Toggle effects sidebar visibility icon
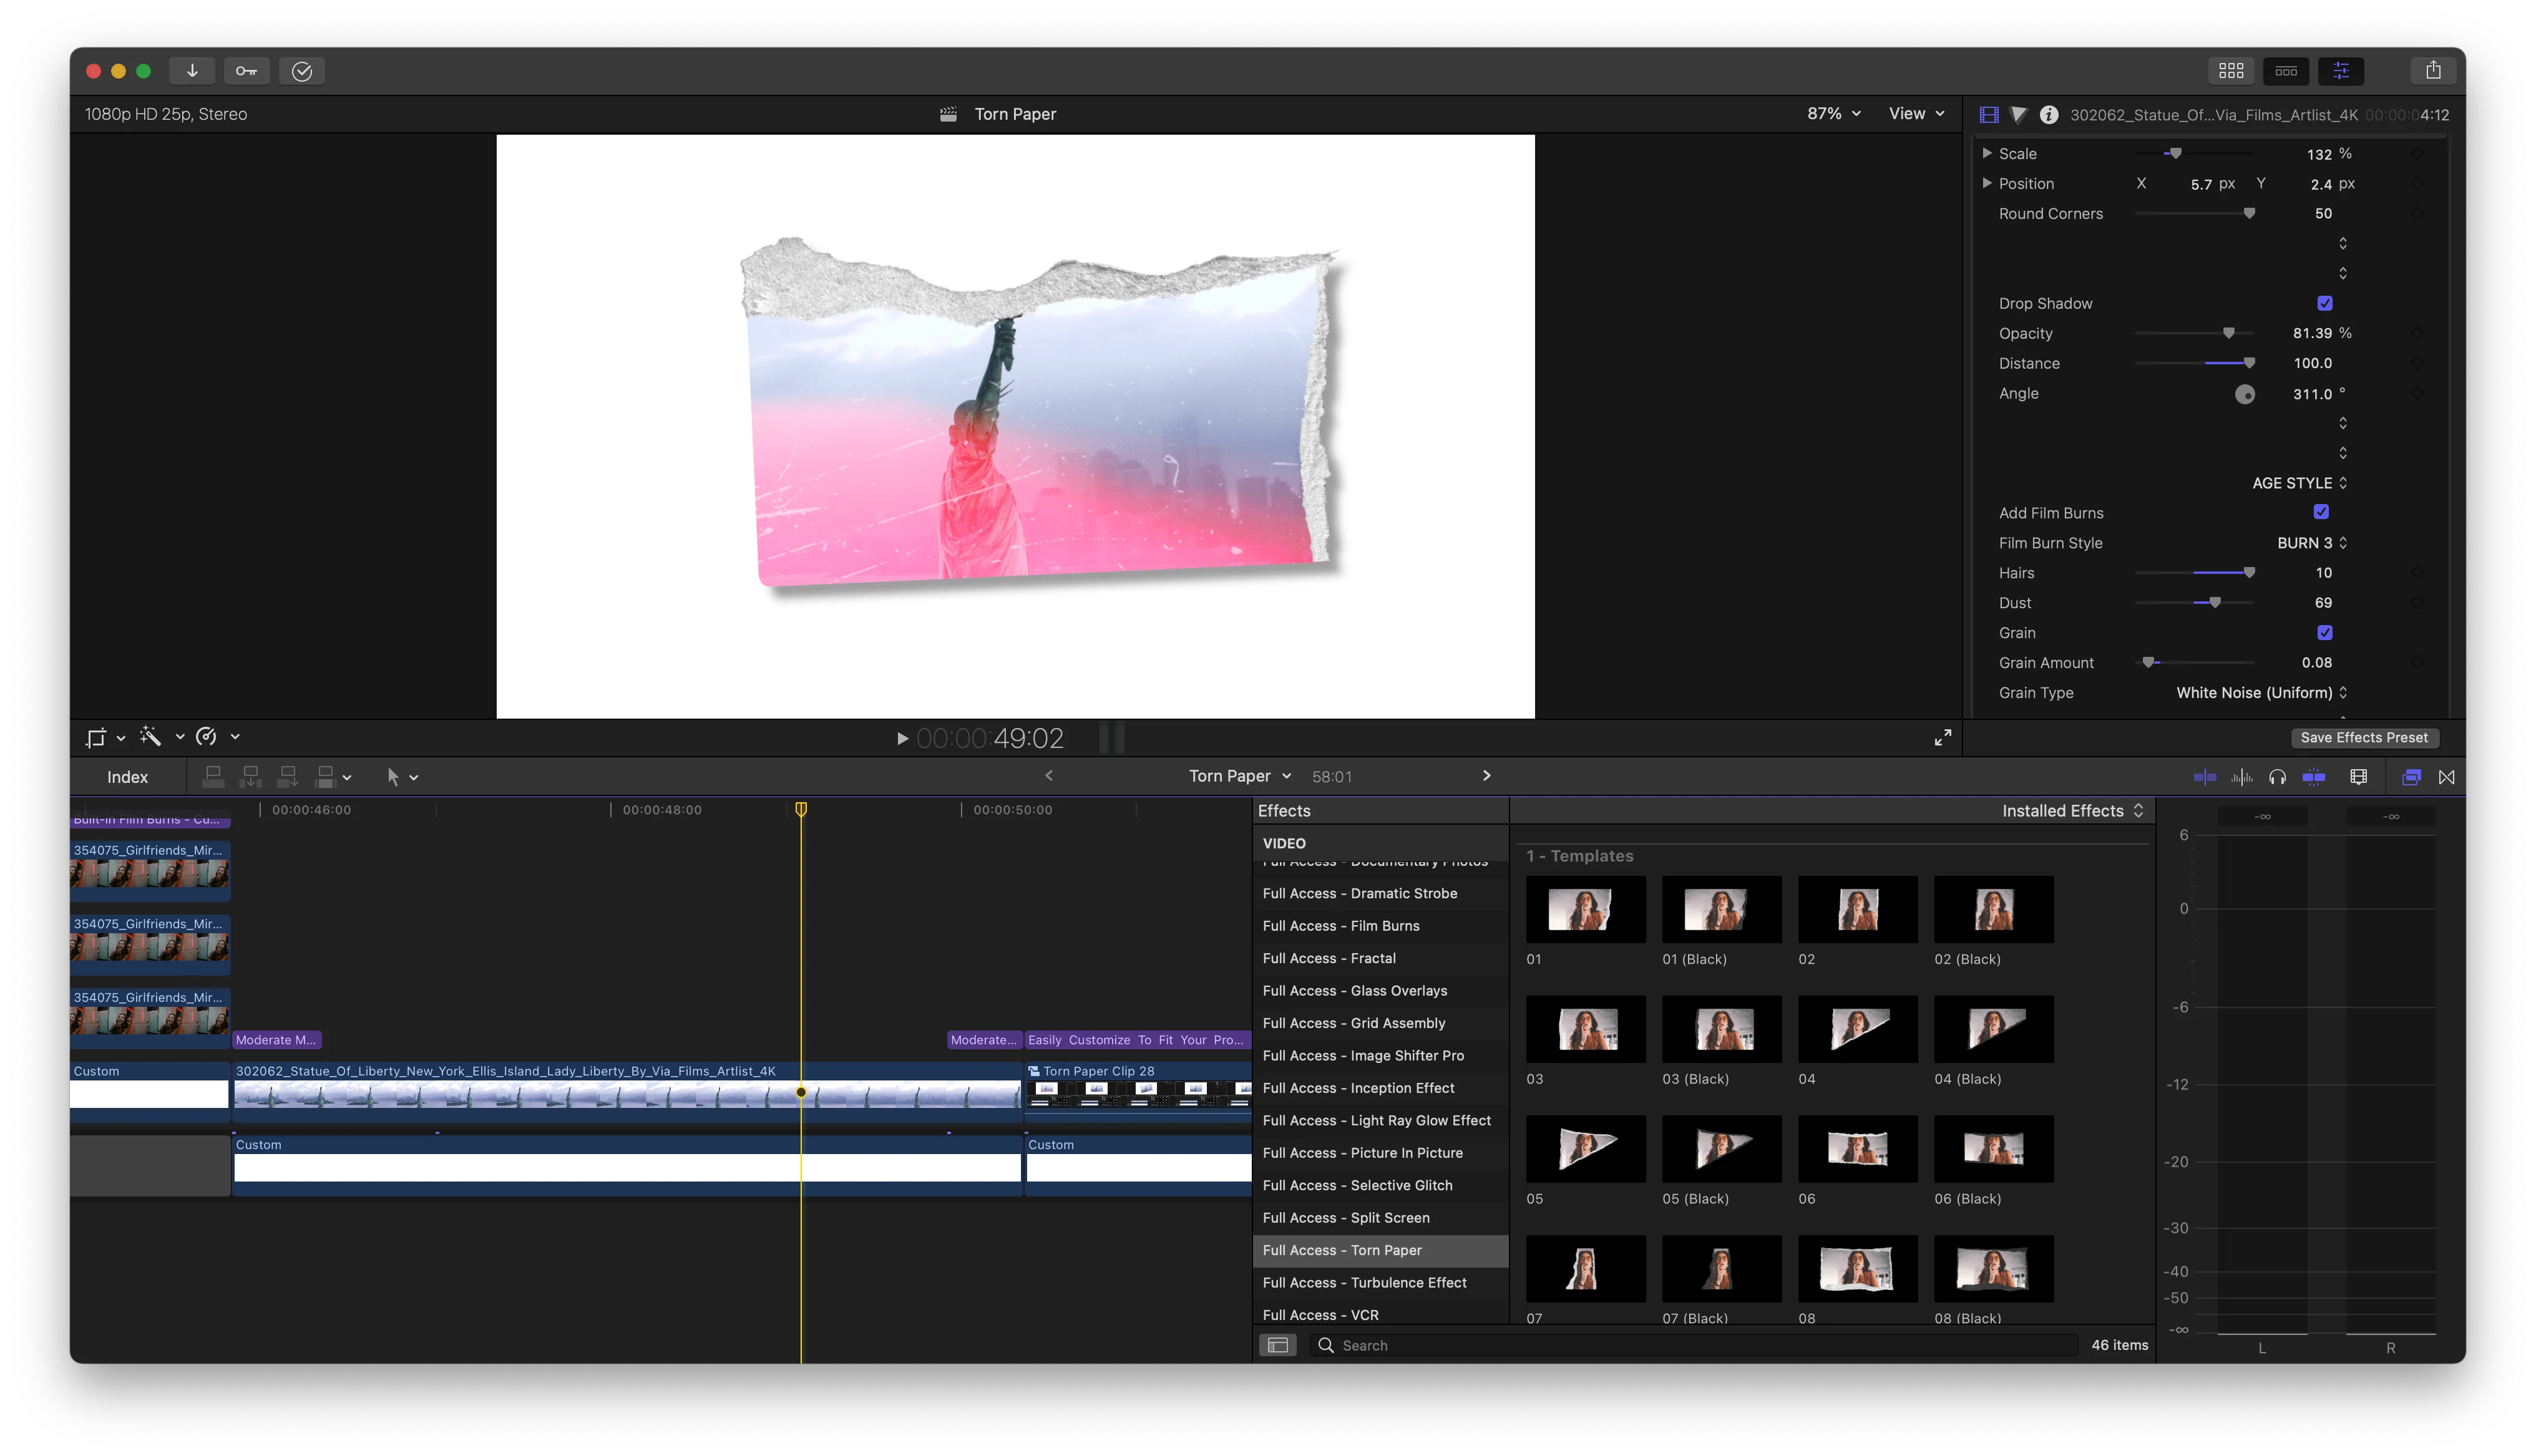 pyautogui.click(x=1277, y=1345)
